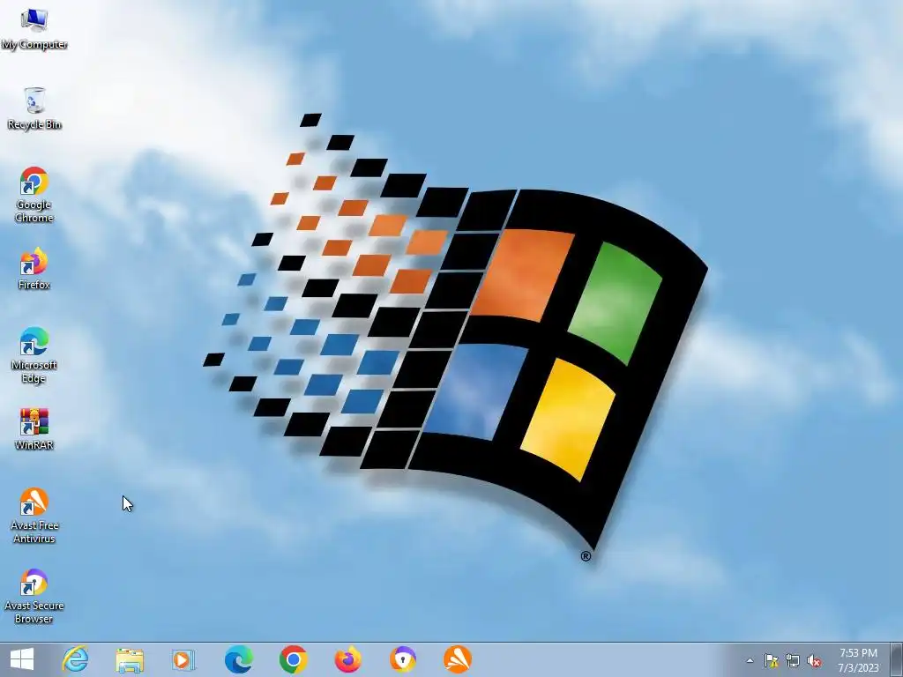Open the network status tray icon
Screen dimensions: 903x677
point(793,661)
